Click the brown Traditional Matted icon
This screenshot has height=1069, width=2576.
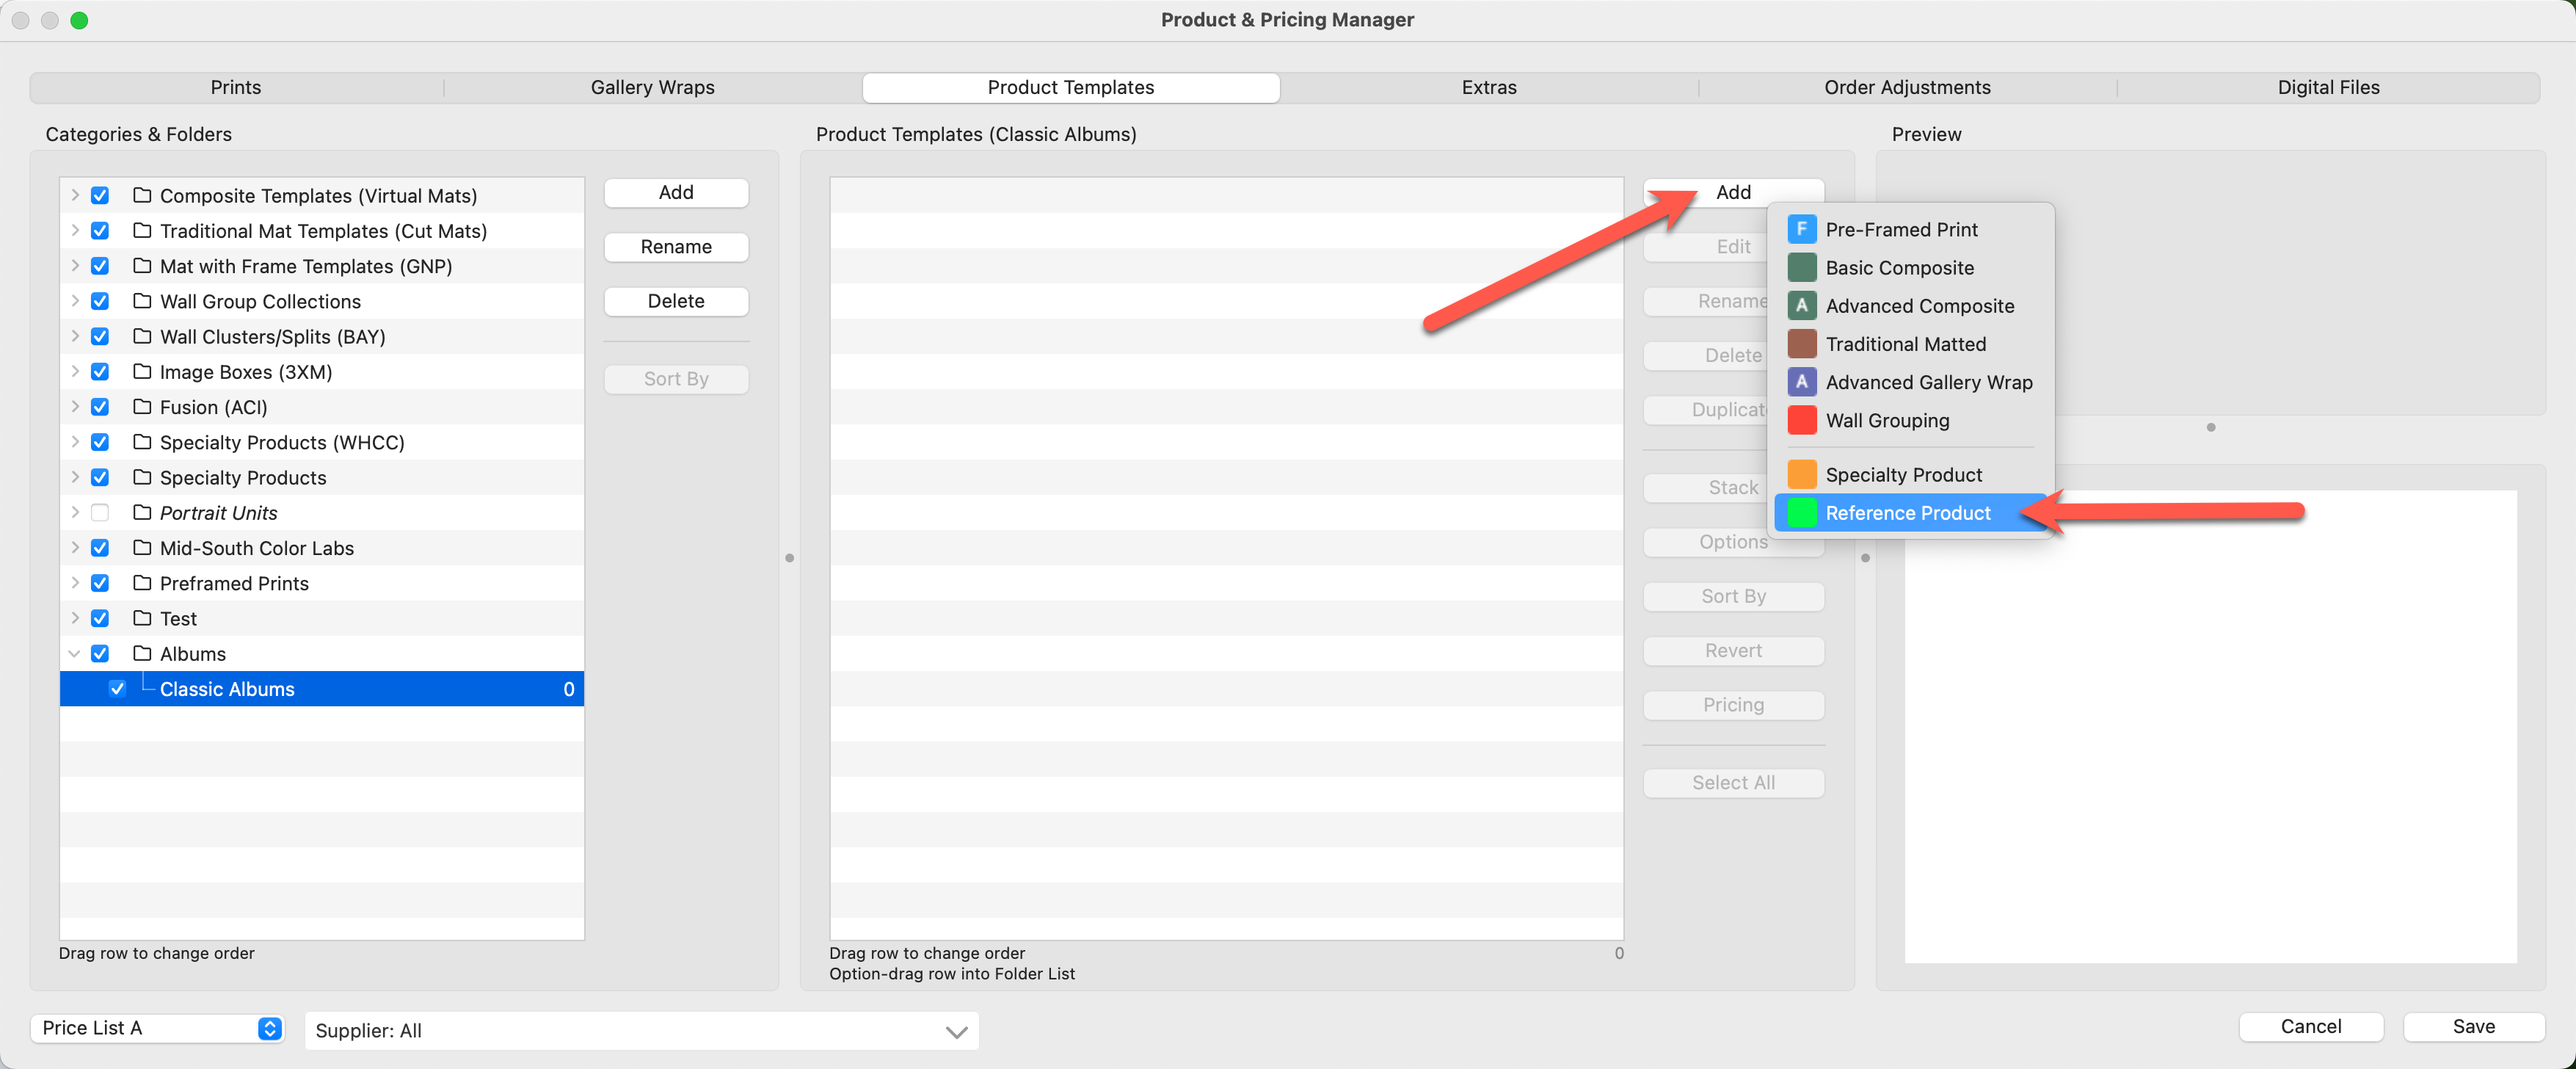1801,343
